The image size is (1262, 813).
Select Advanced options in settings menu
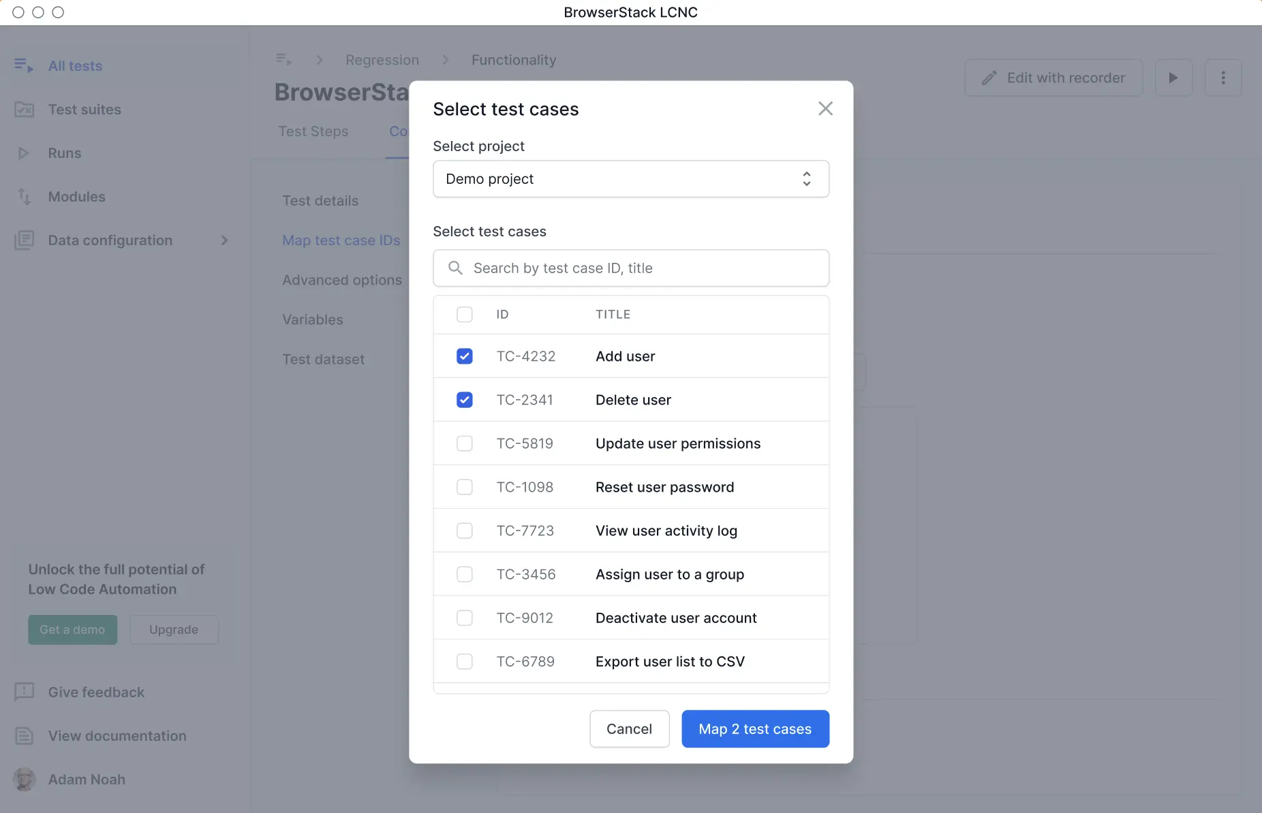click(341, 280)
